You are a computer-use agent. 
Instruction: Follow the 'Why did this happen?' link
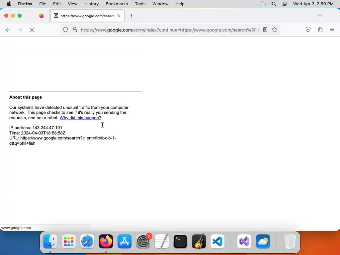point(80,118)
